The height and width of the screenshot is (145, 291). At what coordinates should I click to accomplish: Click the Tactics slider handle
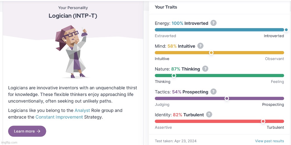(x=227, y=98)
